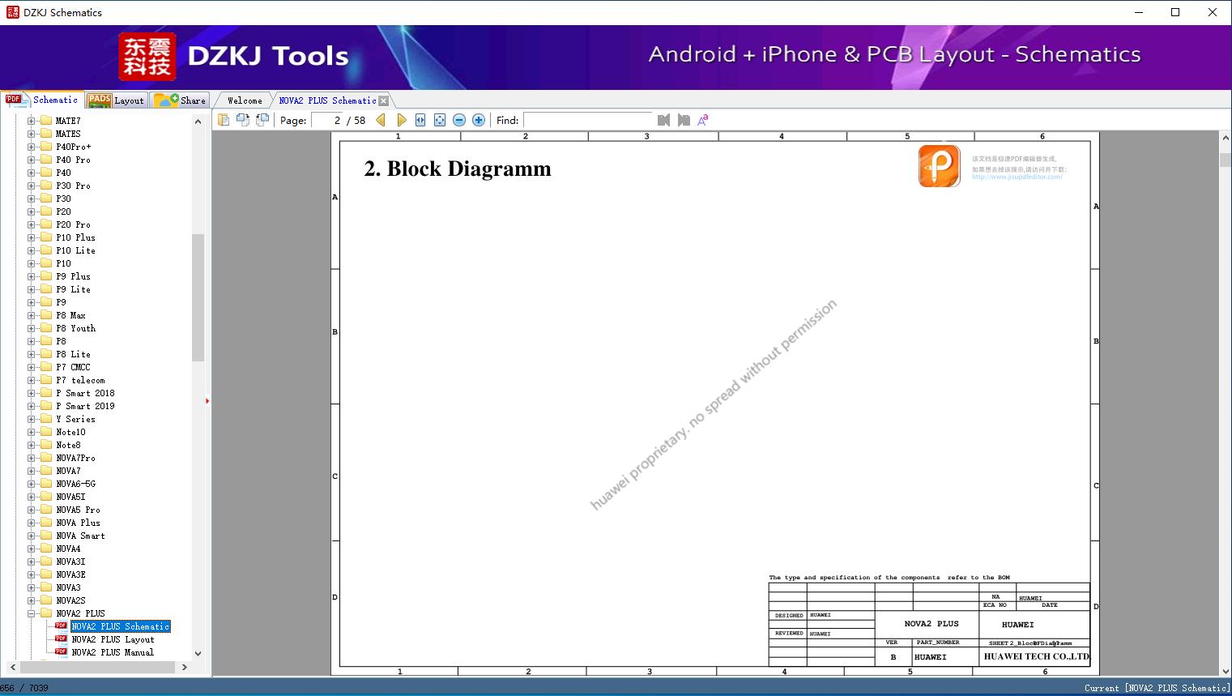This screenshot has width=1232, height=696.
Task: Select the P20 Pro folder
Action: 73,224
